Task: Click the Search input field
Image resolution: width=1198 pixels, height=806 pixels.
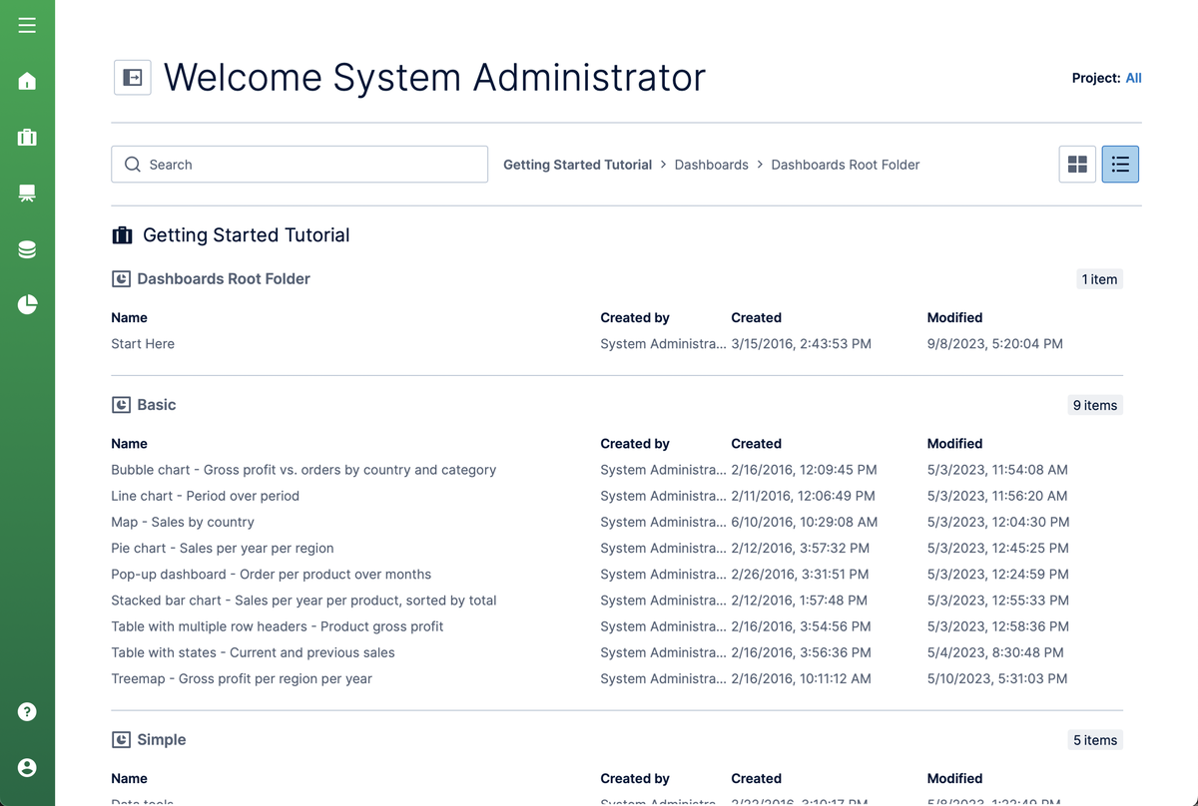Action: 299,165
